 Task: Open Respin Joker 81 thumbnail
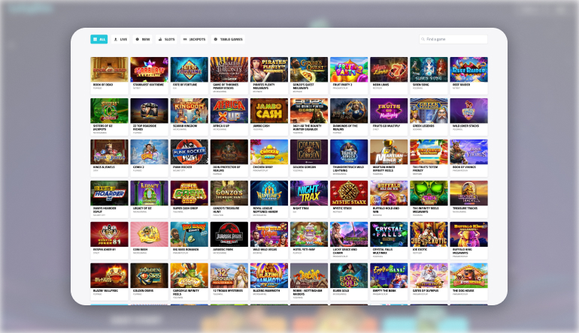109,234
